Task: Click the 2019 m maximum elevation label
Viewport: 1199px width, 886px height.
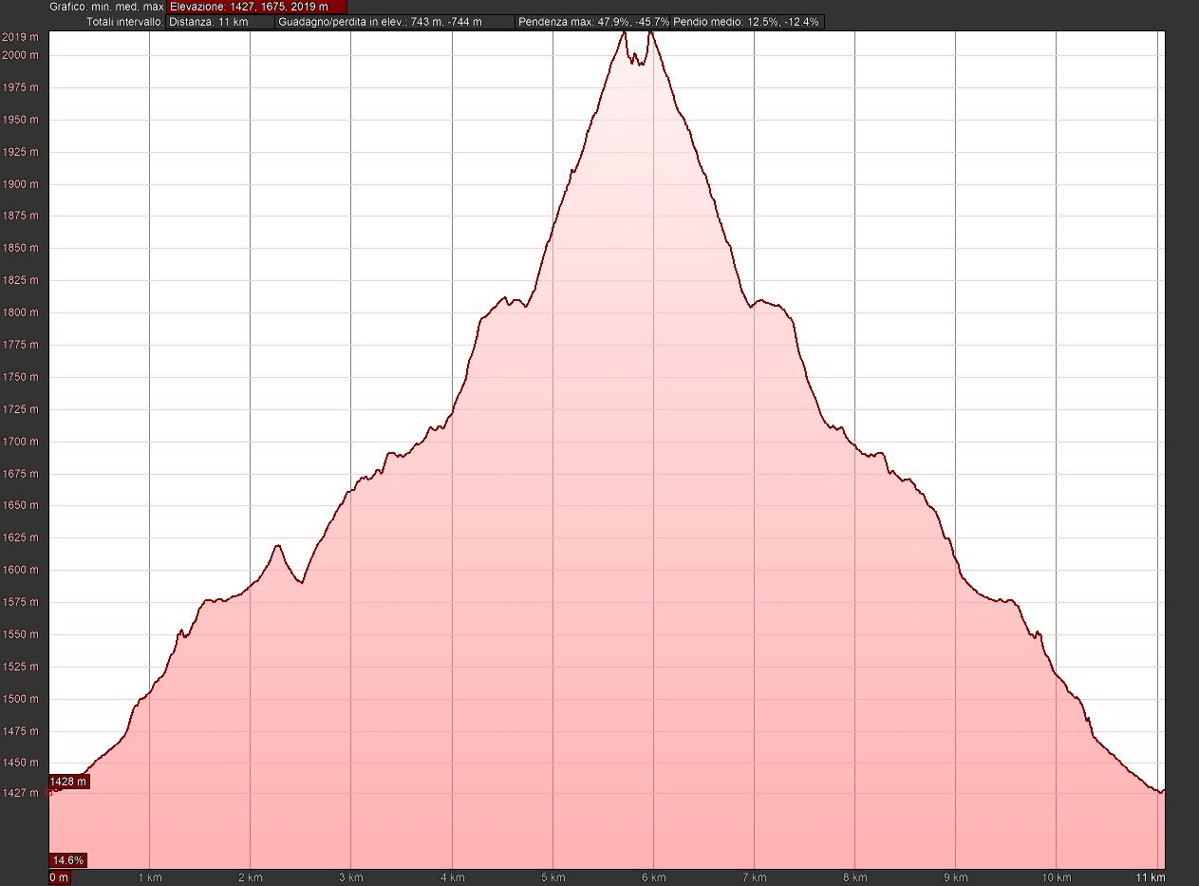Action: point(20,37)
